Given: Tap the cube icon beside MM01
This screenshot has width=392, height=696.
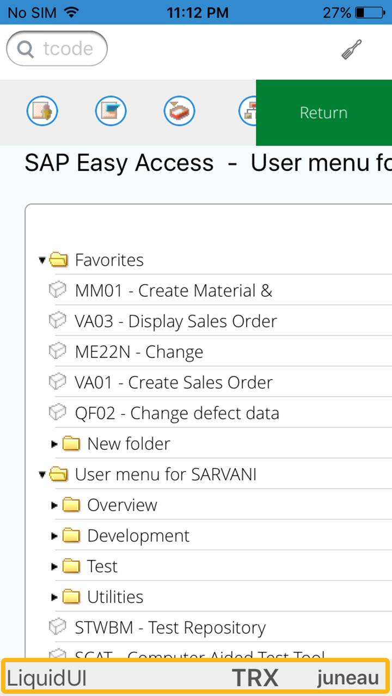Looking at the screenshot, I should pyautogui.click(x=57, y=291).
